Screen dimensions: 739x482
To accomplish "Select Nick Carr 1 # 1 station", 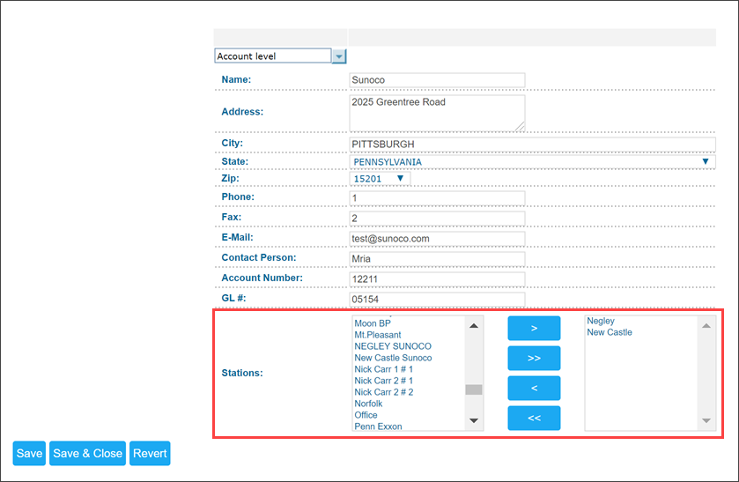I will (384, 369).
